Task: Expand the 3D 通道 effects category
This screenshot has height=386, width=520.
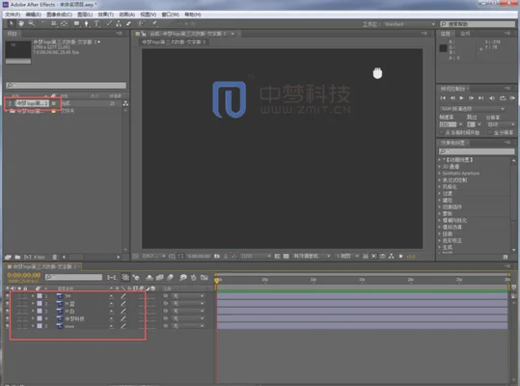Action: [x=451, y=167]
